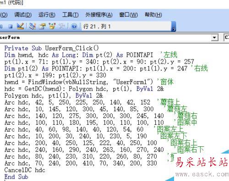Screen dimensions: 229x181
Task: Click the 'Arc hdc, 42, 5, 250' line
Action: [x=77, y=102]
